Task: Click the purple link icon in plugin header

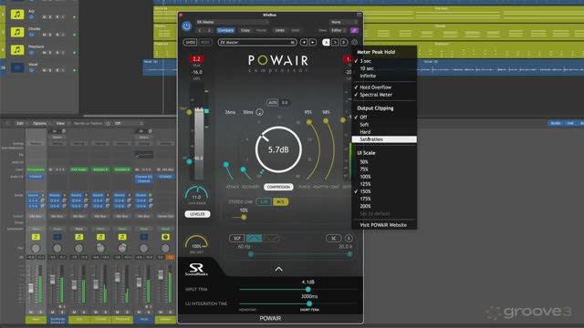Action: coord(354,30)
